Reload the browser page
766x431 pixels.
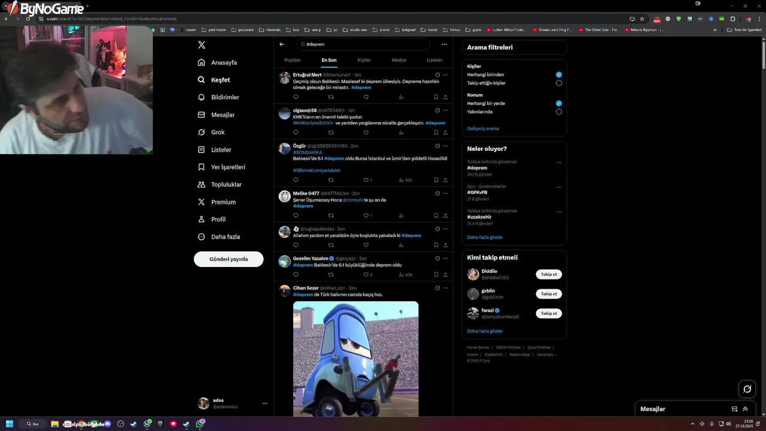coord(28,19)
